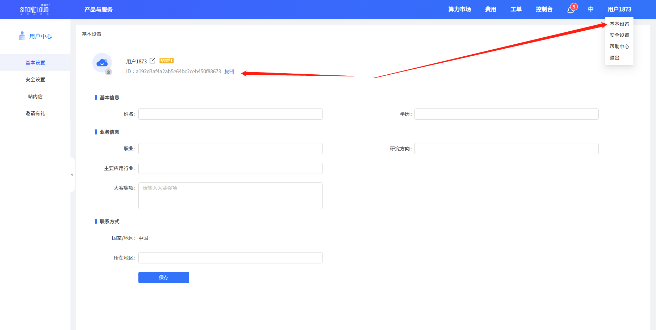Click the camera icon to change avatar
The height and width of the screenshot is (330, 656).
pos(108,72)
